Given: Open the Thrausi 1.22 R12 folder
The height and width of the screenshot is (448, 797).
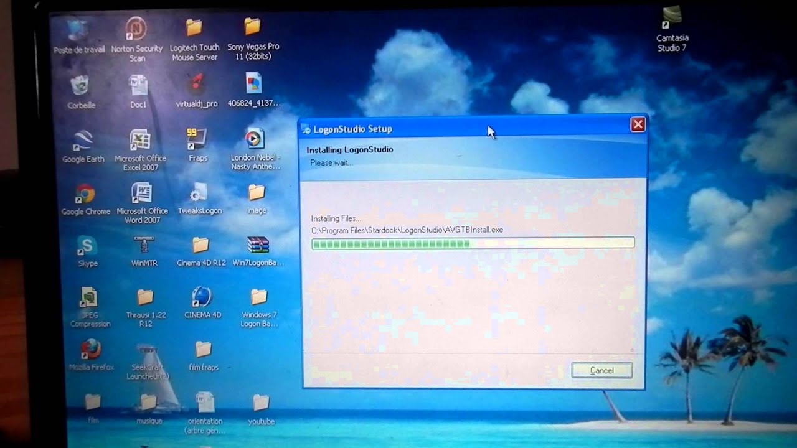Looking at the screenshot, I should tap(146, 297).
